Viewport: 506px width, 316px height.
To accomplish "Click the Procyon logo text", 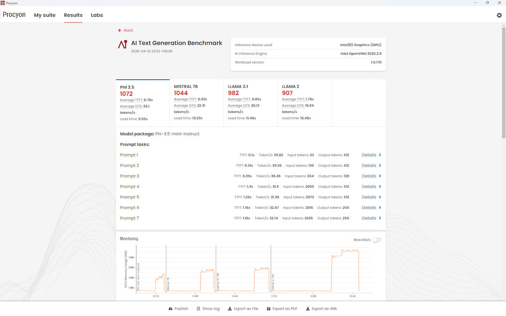I will tap(14, 15).
